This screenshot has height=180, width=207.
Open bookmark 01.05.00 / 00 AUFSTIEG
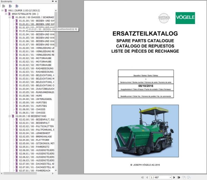coord(33,102)
